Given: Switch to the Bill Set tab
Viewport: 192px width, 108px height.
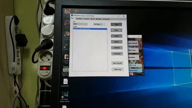Looking at the screenshot, I should pos(93,19).
